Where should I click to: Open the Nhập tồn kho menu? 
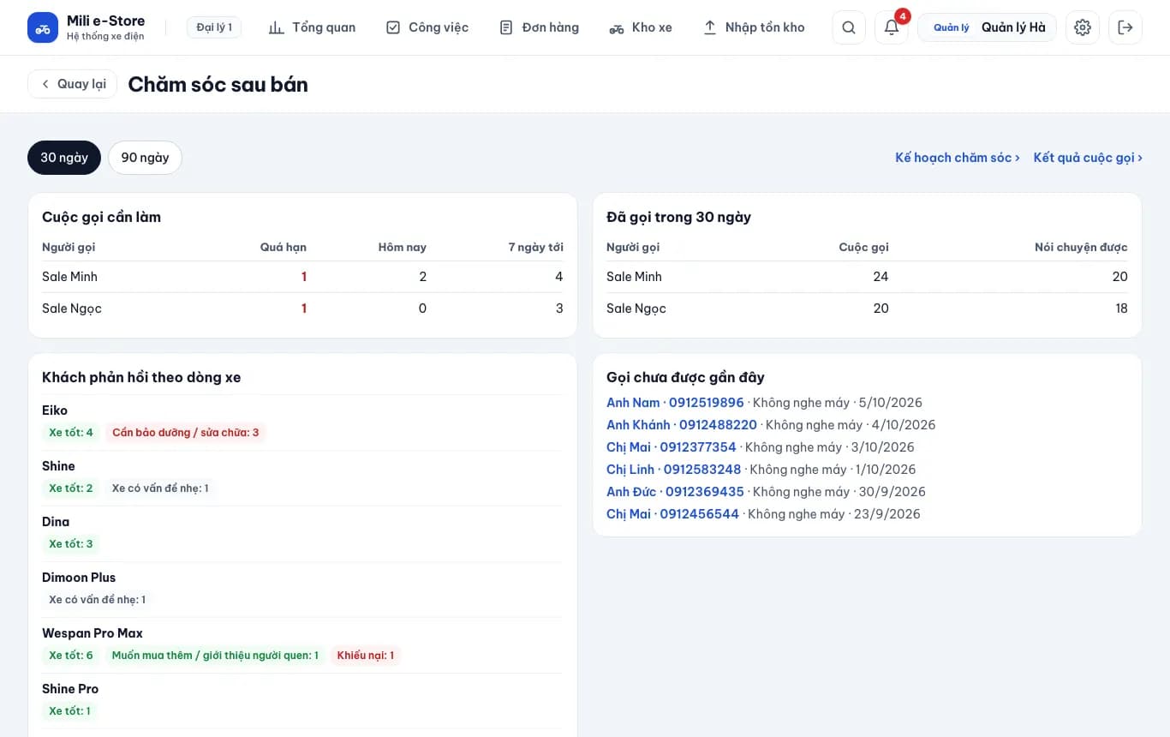tap(754, 27)
